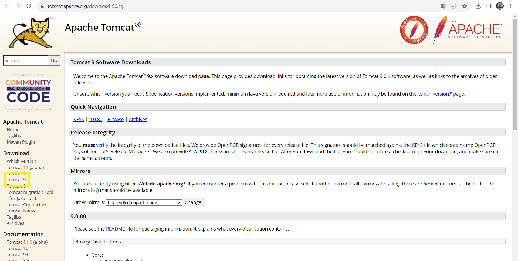
Task: Click the Tomcat cat logo
Action: coord(31,33)
